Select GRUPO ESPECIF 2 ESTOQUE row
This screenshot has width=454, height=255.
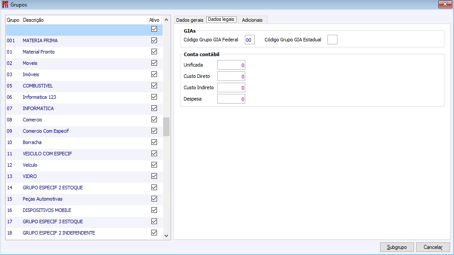84,188
